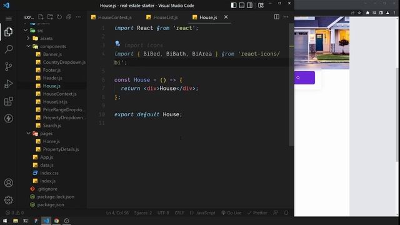Toggle the bottom panel layout
Image resolution: width=400 pixels, height=225 pixels.
coord(242,6)
